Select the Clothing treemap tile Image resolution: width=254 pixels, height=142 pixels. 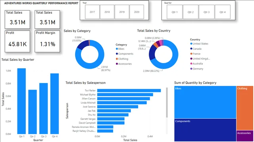245,108
